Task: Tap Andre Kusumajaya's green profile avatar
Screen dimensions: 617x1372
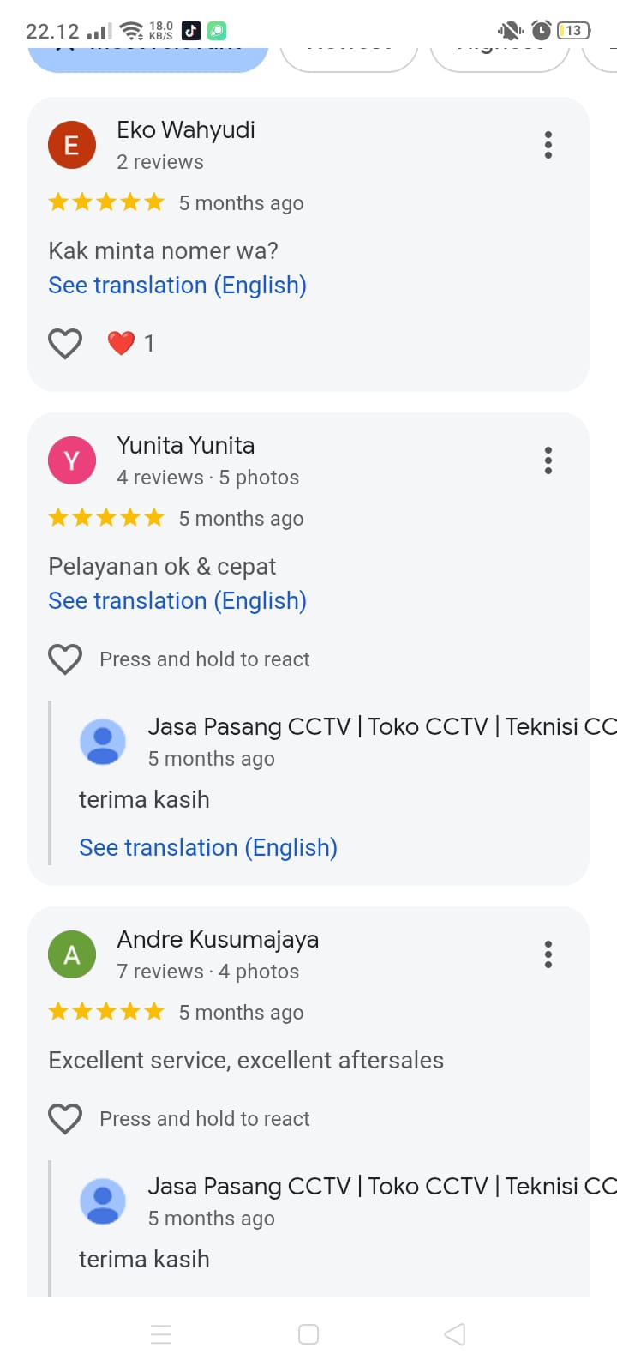Action: (x=72, y=954)
